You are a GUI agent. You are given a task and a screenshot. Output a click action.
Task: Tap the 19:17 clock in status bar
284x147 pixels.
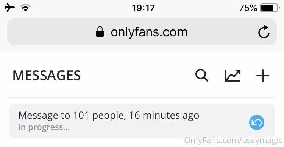143,8
